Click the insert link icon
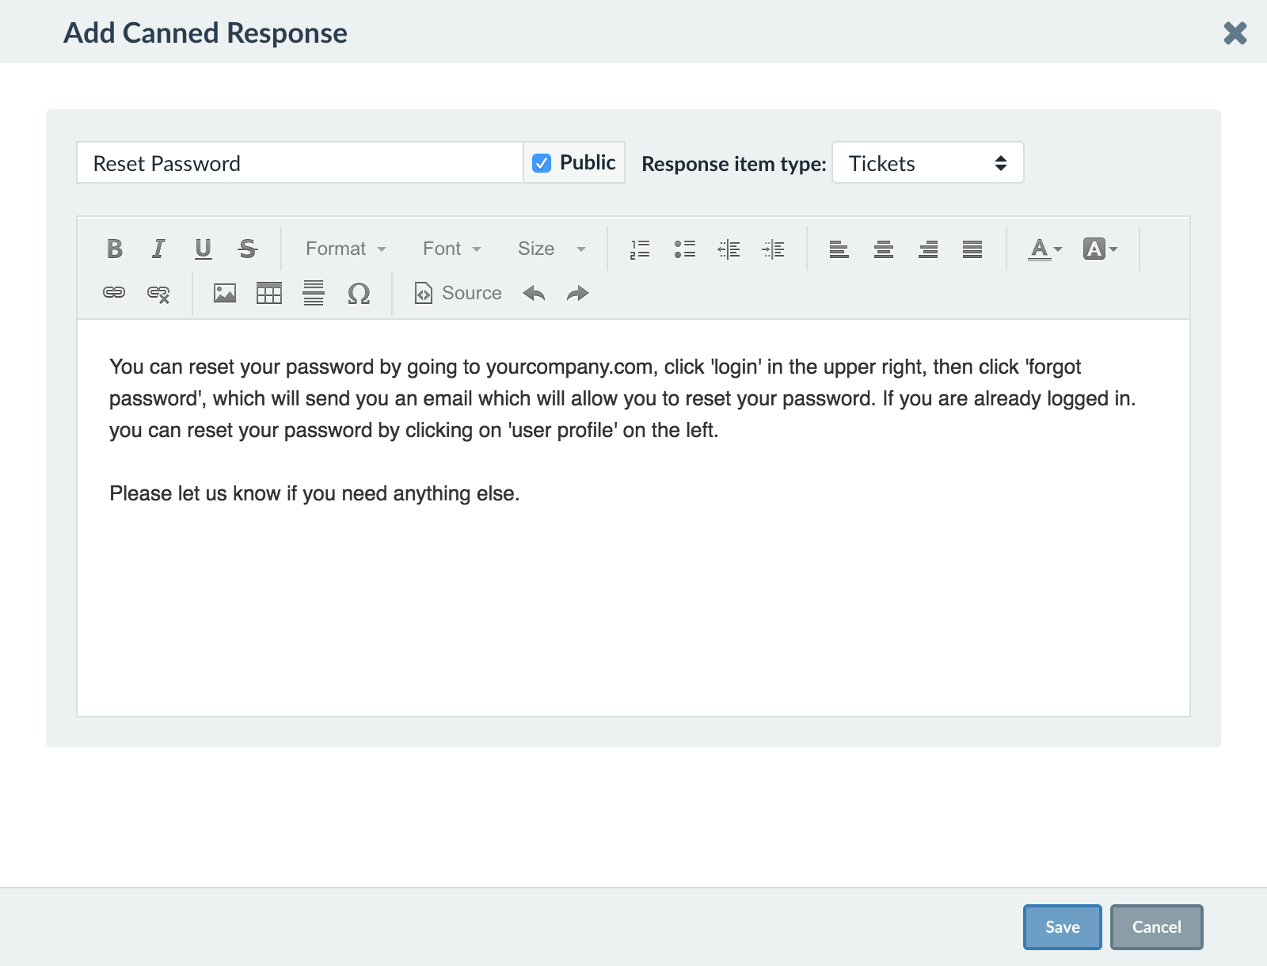 tap(114, 293)
